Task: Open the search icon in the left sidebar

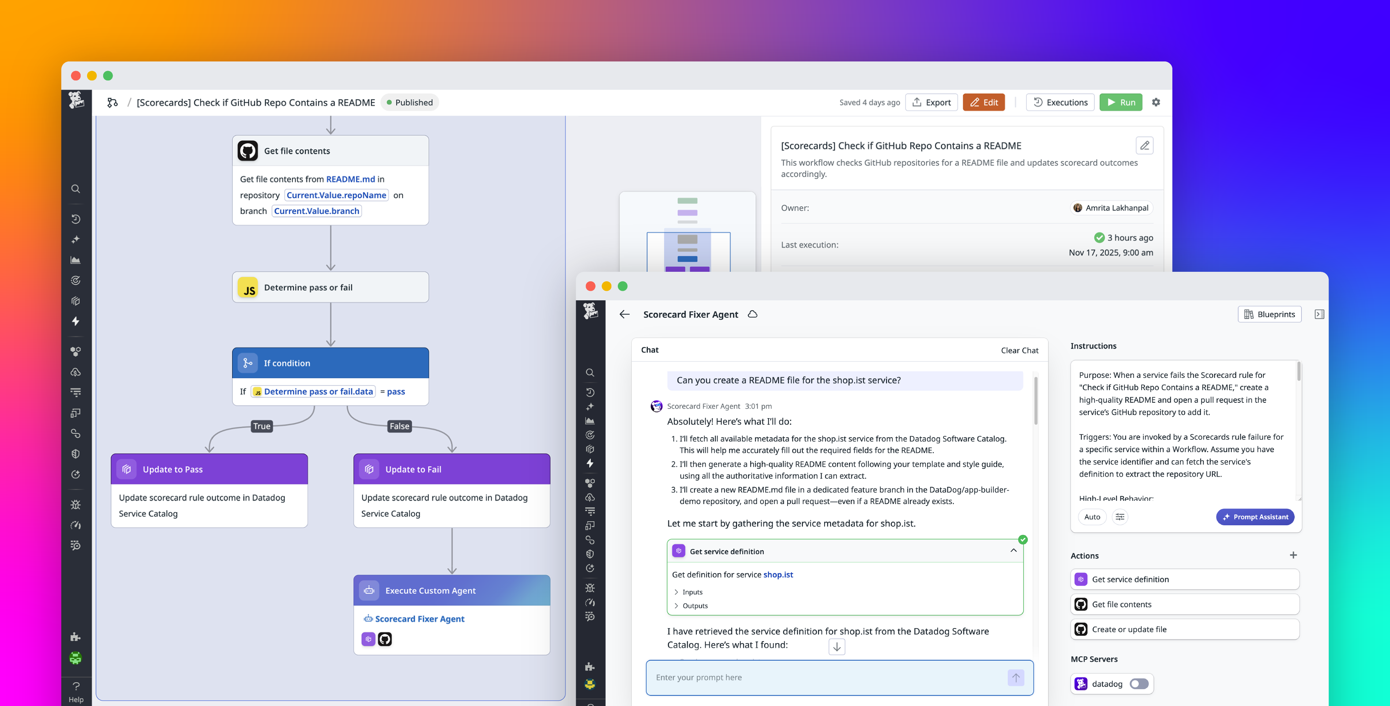Action: click(76, 188)
